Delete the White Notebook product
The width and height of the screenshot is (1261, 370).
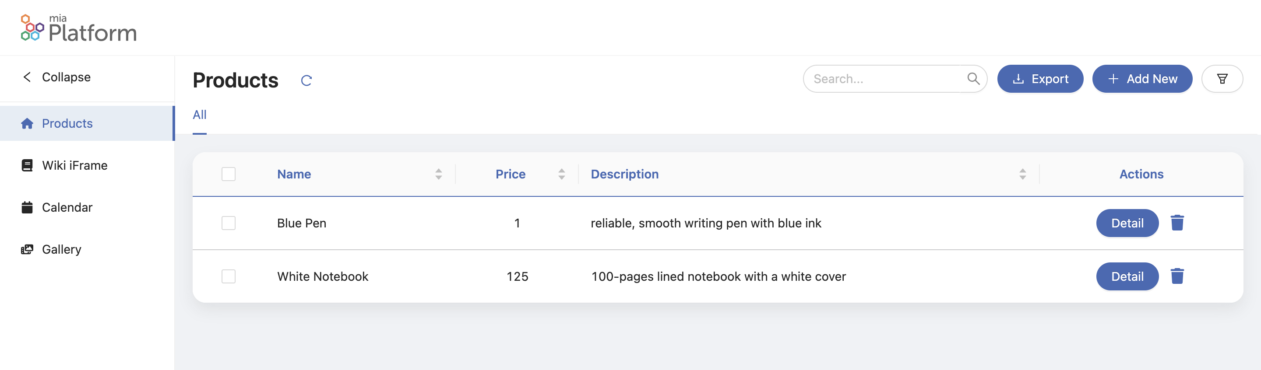1178,276
